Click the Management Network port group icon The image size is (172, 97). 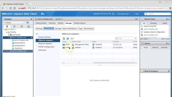(73, 44)
